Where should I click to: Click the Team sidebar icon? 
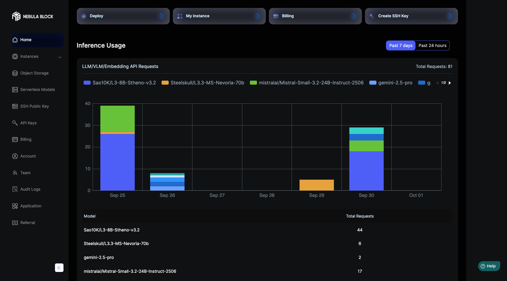(x=15, y=173)
